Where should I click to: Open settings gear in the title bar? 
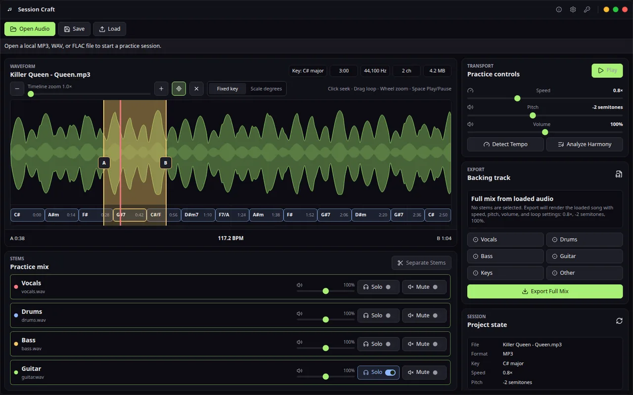coord(573,9)
